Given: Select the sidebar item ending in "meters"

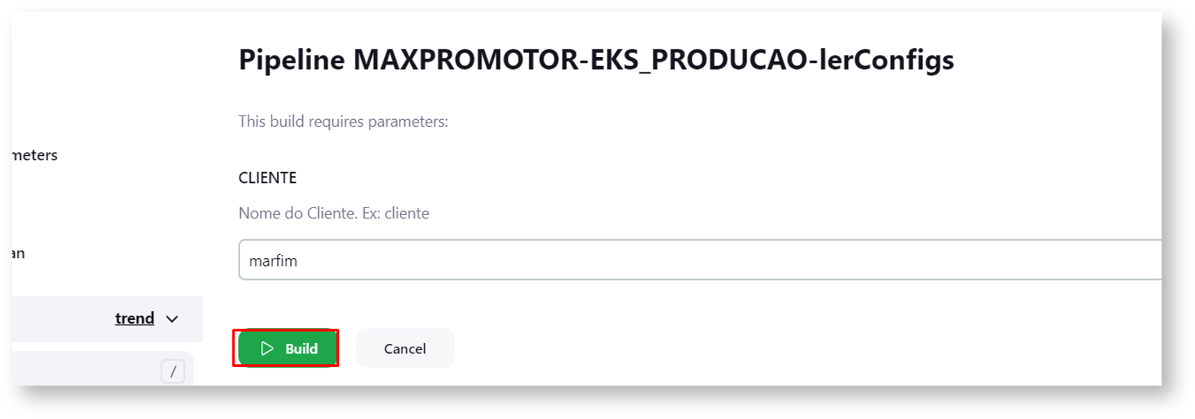Looking at the screenshot, I should (35, 155).
